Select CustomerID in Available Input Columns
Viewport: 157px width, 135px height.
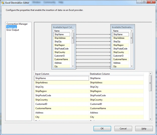[62, 56]
